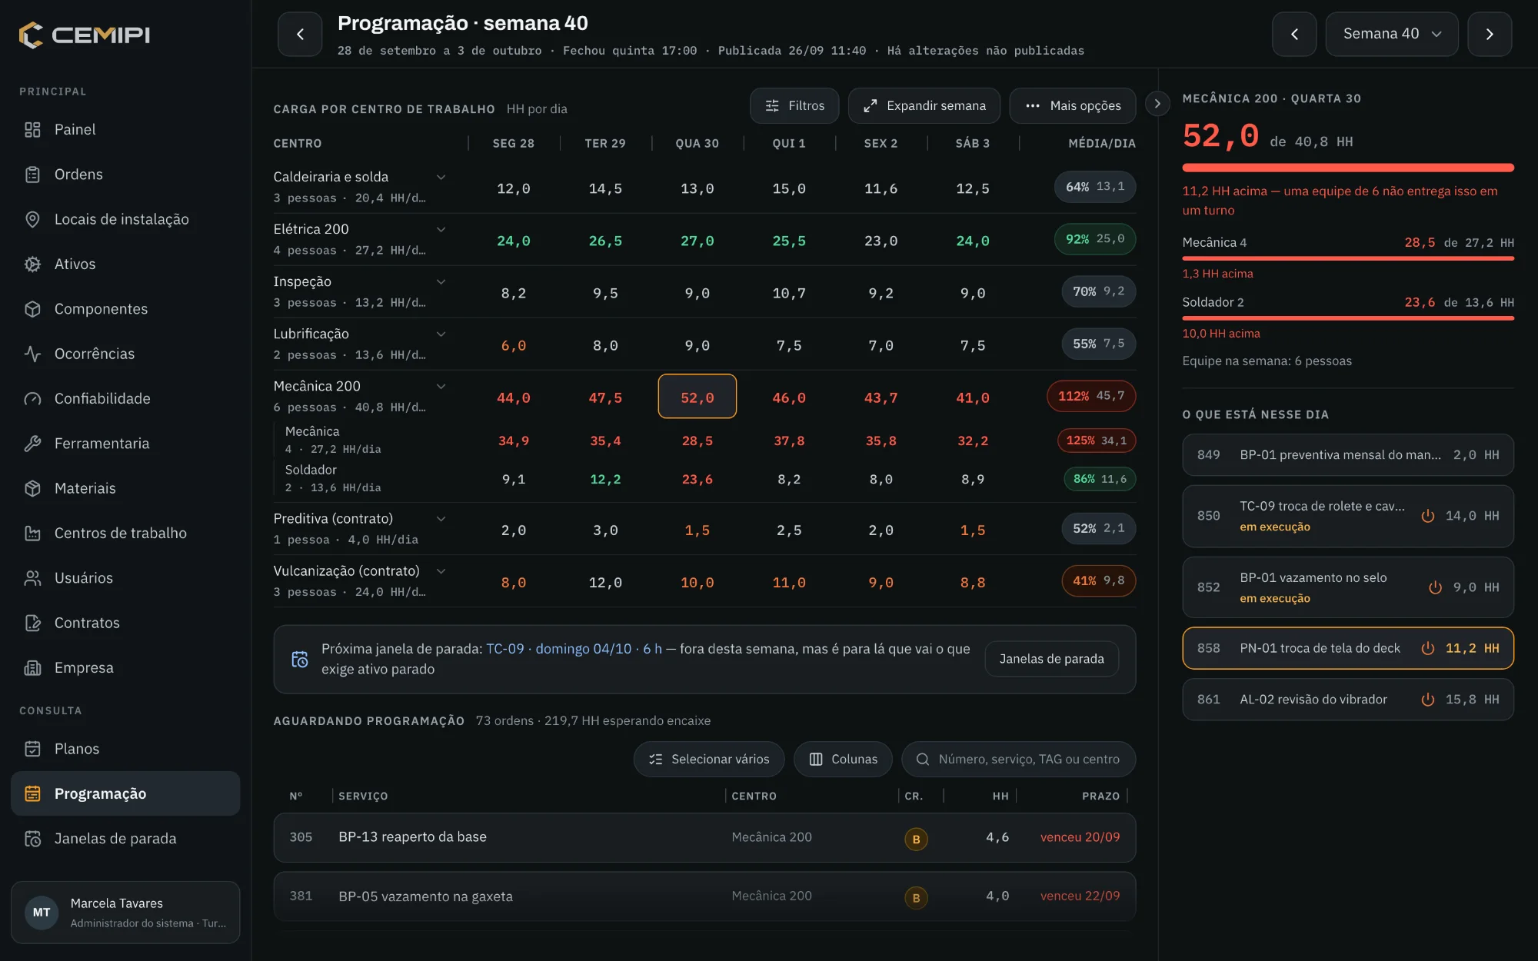Open Centros de trabalho factory icon

pos(32,534)
